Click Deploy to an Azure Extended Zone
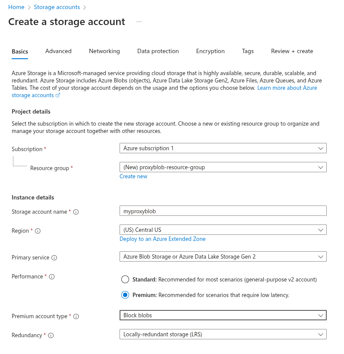The height and width of the screenshot is (354, 344). pyautogui.click(x=162, y=239)
